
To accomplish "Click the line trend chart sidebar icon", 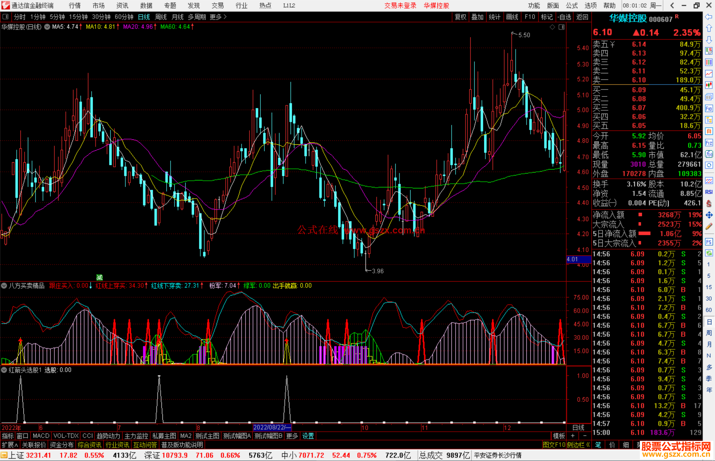I will 709,74.
